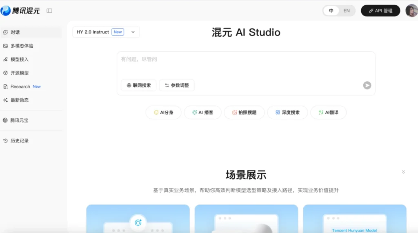Click the 历史记录 clock icon
The width and height of the screenshot is (418, 233).
(x=5, y=140)
